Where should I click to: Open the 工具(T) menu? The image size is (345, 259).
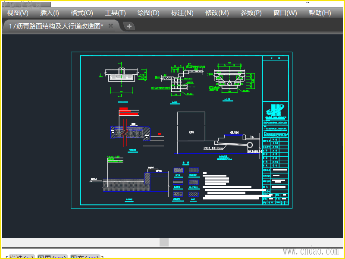115,13
